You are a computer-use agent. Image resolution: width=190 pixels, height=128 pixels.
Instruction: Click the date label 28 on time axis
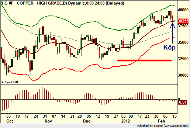click(x=80, y=116)
